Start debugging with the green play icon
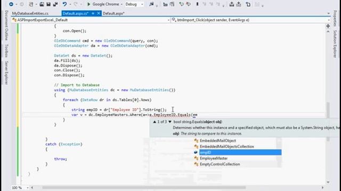 89,4
